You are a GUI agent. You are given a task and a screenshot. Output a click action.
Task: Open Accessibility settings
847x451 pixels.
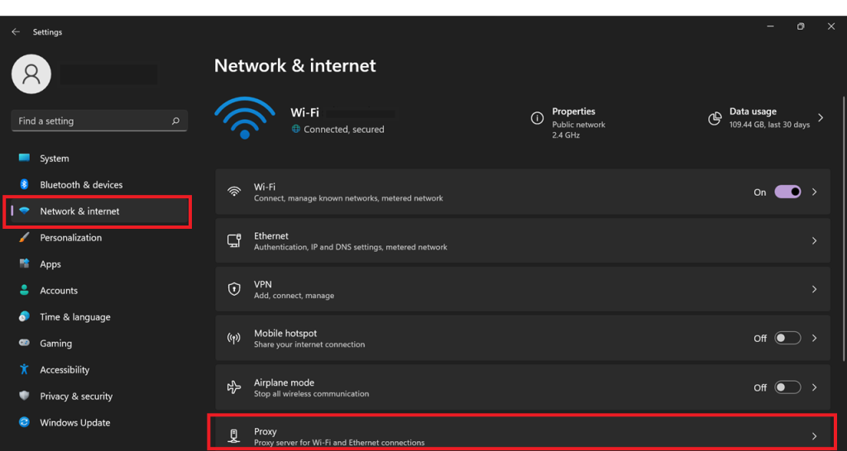(x=99, y=369)
